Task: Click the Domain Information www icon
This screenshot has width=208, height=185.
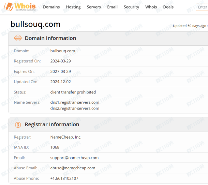Action: [18, 38]
